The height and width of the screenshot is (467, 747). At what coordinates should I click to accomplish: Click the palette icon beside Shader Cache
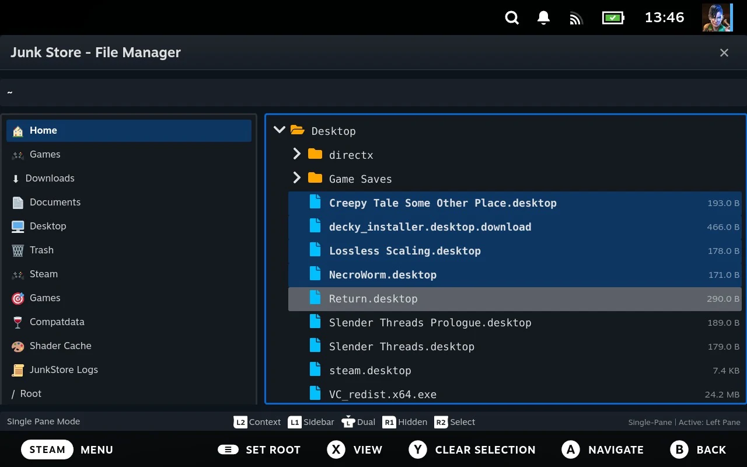18,346
